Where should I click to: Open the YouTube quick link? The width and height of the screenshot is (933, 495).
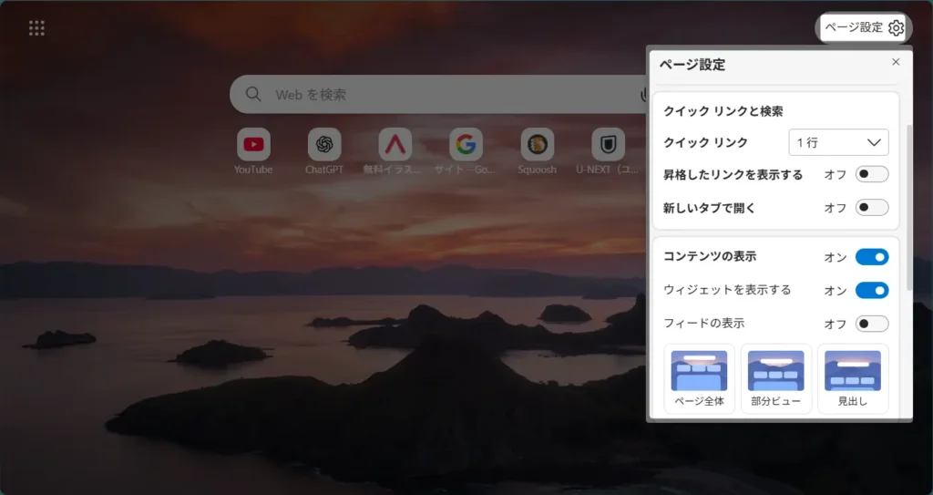253,144
